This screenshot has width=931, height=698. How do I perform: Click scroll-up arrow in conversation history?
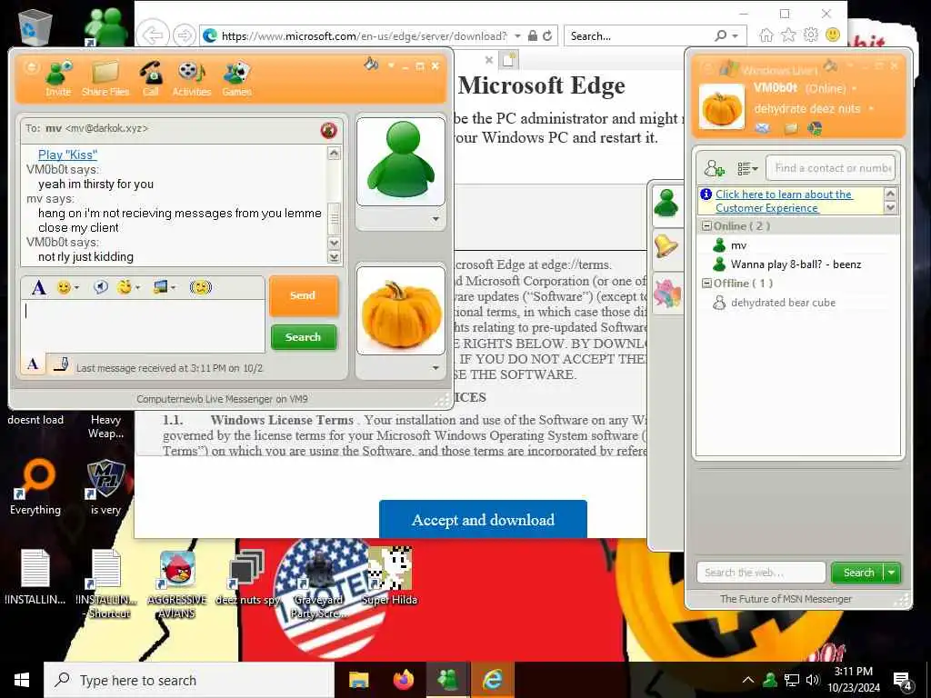click(335, 154)
